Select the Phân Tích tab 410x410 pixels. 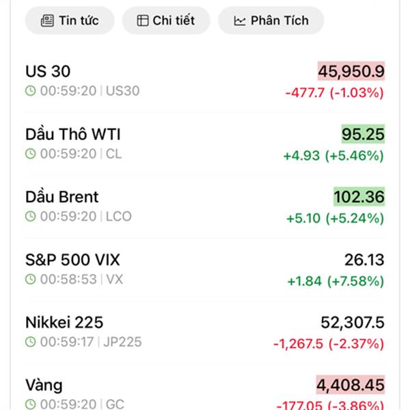point(271,20)
